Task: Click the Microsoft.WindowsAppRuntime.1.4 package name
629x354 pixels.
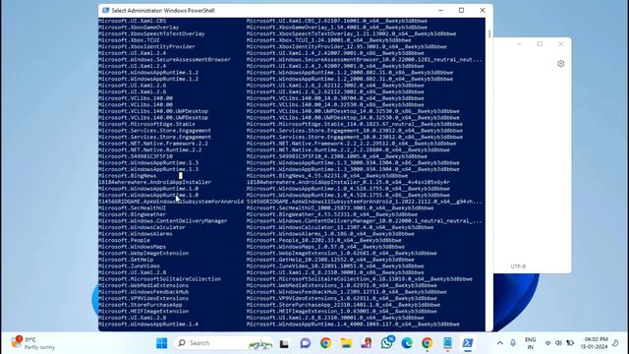Action: pyautogui.click(x=148, y=324)
